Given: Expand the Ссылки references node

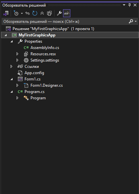Looking at the screenshot, I should (11, 67).
